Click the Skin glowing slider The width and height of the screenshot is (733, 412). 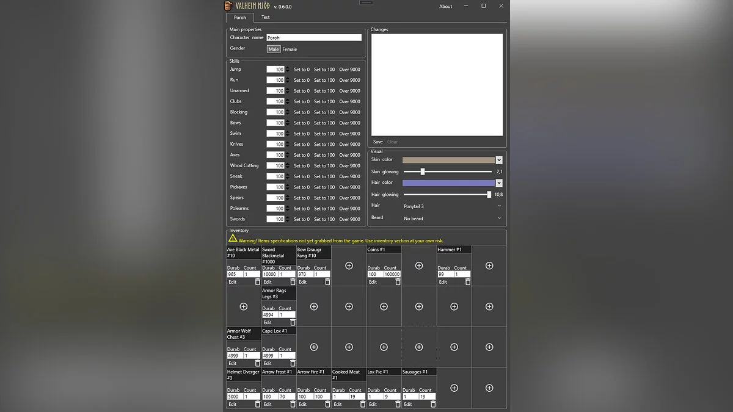(x=448, y=172)
